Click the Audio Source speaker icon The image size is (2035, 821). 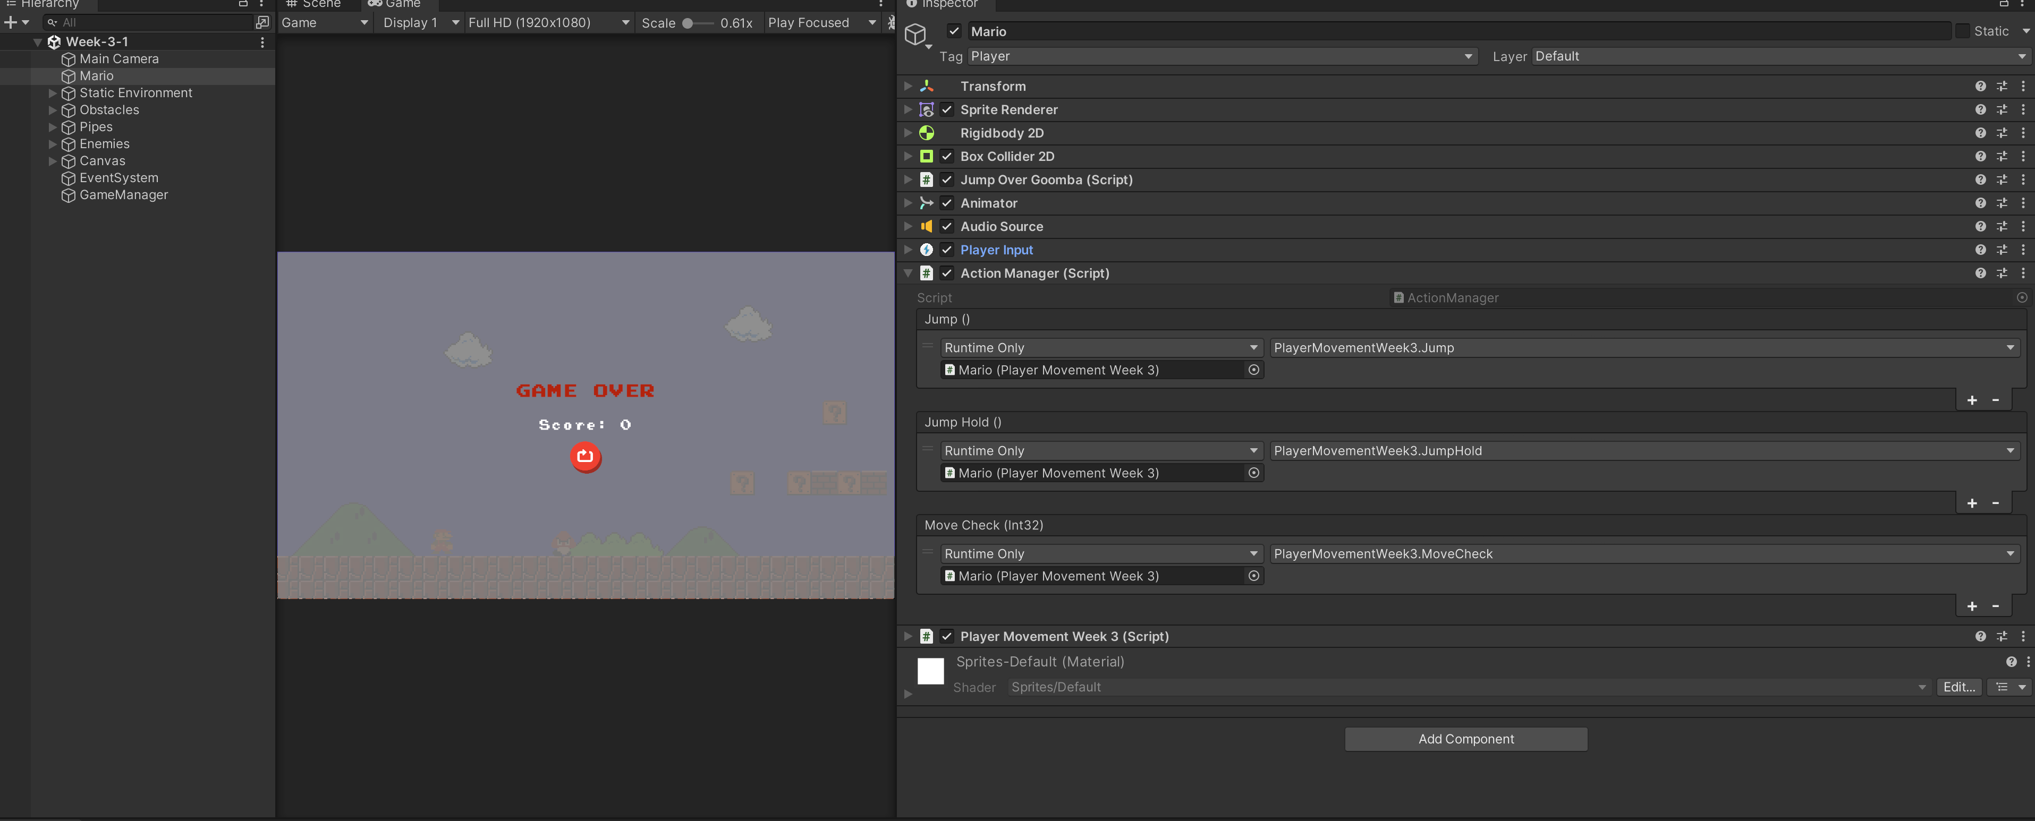[926, 227]
